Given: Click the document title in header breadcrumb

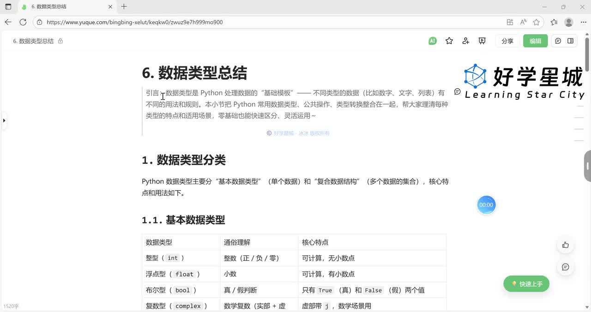Looking at the screenshot, I should tap(33, 41).
